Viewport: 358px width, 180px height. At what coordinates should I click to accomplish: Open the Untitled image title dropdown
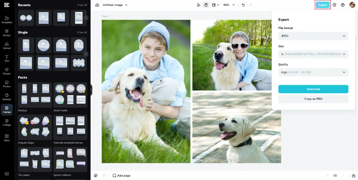pos(115,5)
